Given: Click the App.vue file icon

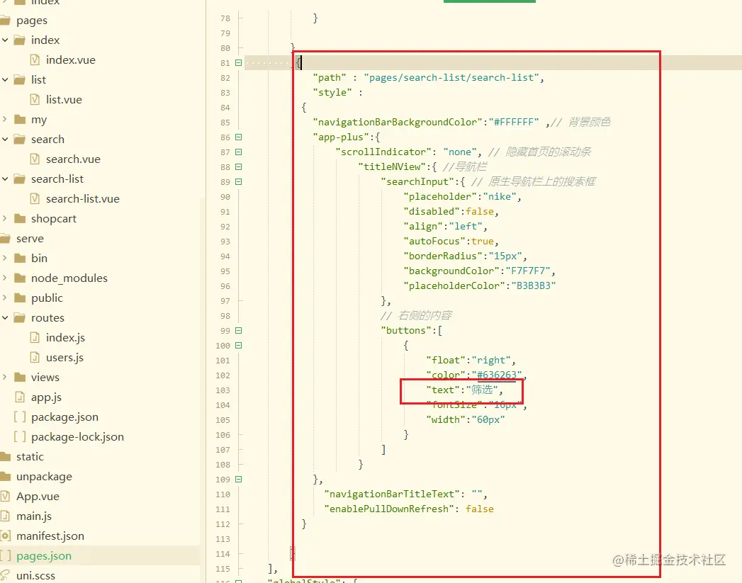Looking at the screenshot, I should [x=5, y=496].
